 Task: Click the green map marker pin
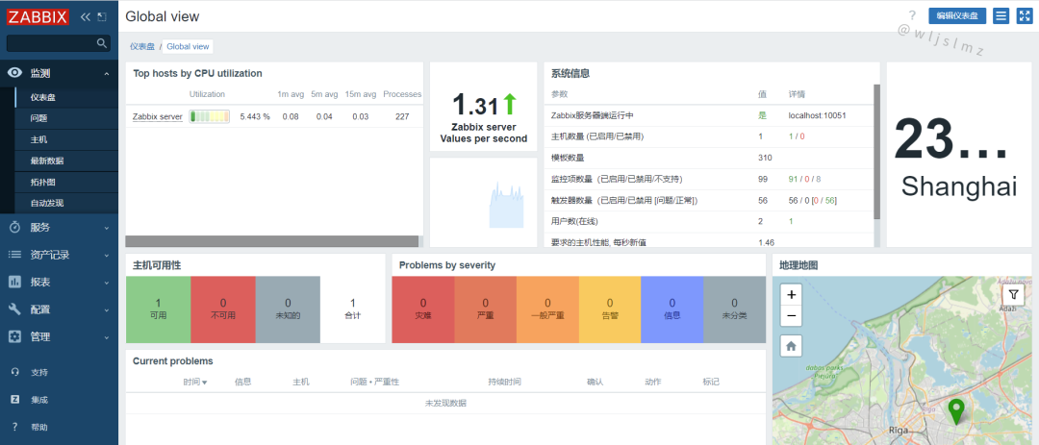click(955, 411)
